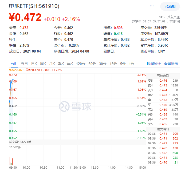Click the trade row with volume 905

[163, 134]
